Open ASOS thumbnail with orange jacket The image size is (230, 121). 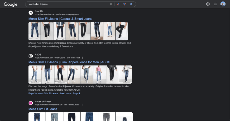[x=61, y=74]
